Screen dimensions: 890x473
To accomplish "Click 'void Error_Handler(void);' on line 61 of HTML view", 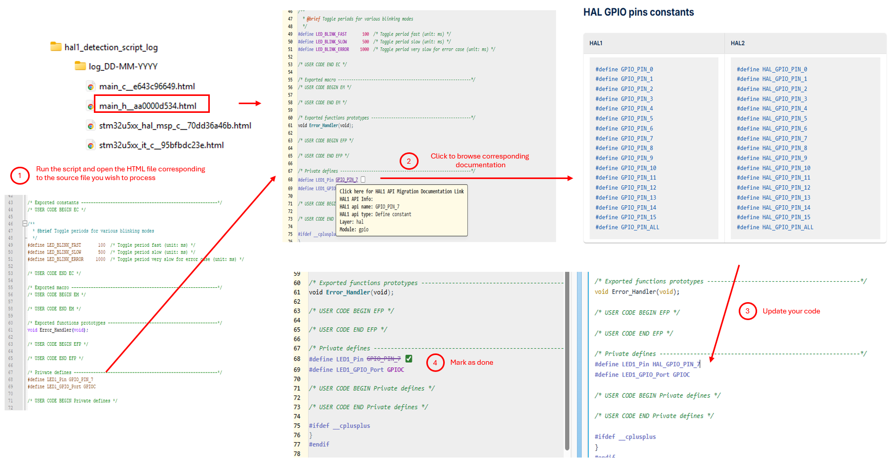I will coord(326,126).
